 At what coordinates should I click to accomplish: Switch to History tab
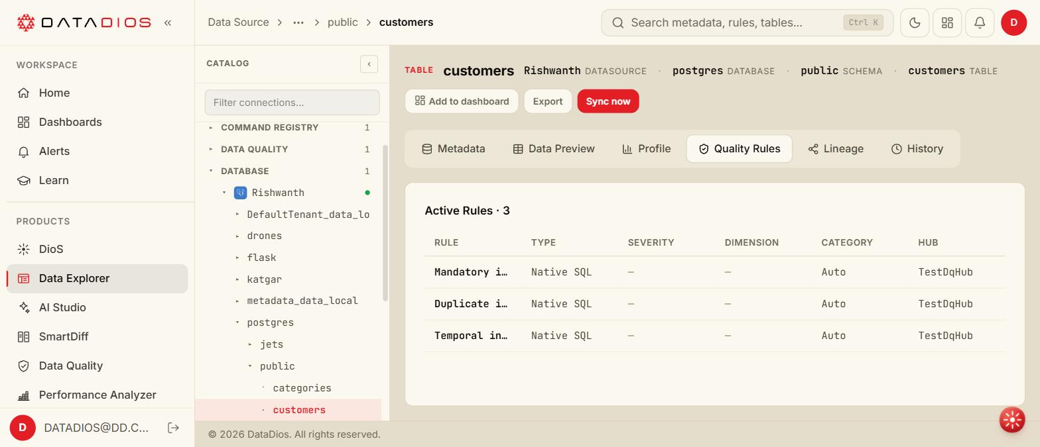pos(917,149)
